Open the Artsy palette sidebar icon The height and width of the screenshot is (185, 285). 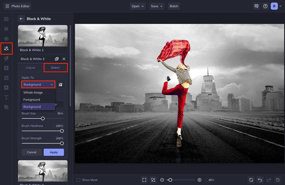[6, 58]
